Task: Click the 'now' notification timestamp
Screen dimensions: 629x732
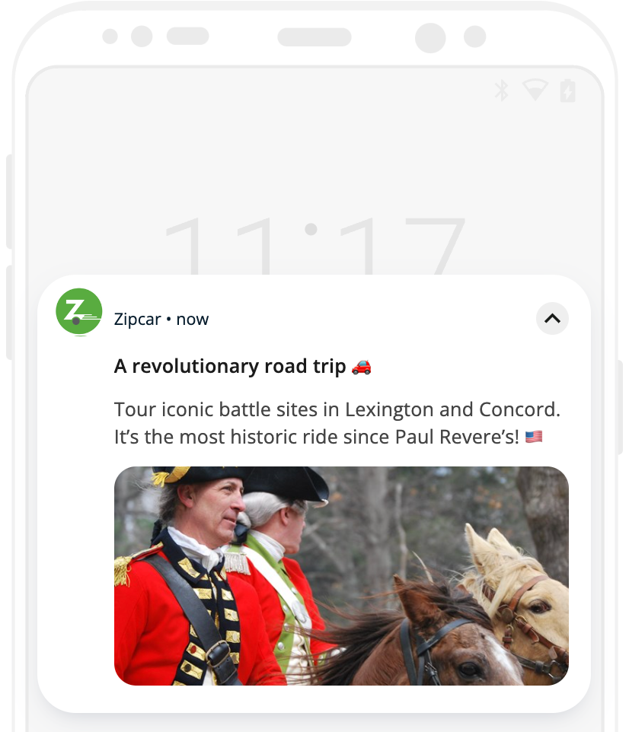Action: tap(193, 320)
